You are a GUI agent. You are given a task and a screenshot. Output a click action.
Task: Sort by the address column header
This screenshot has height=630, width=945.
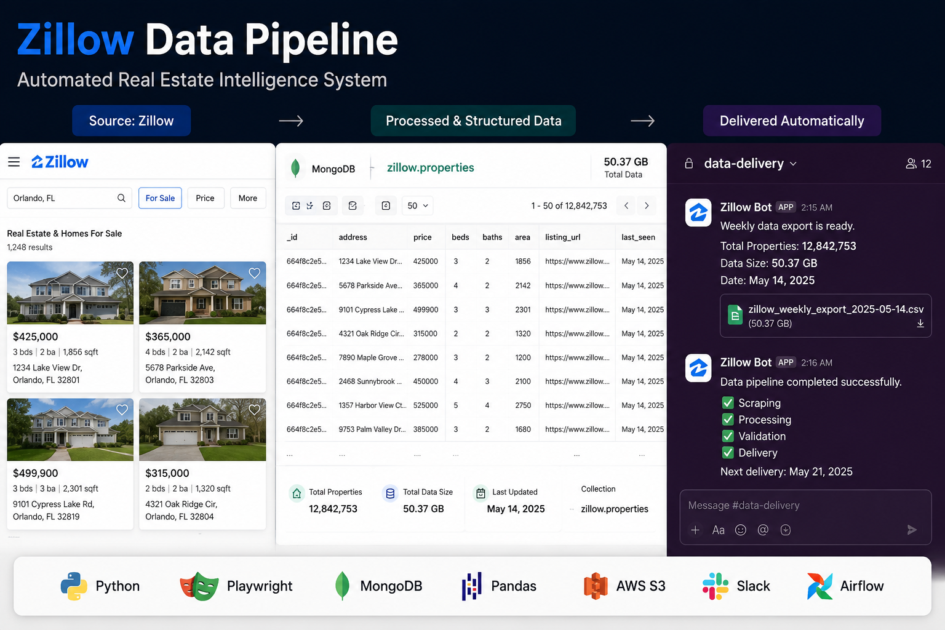pos(353,237)
